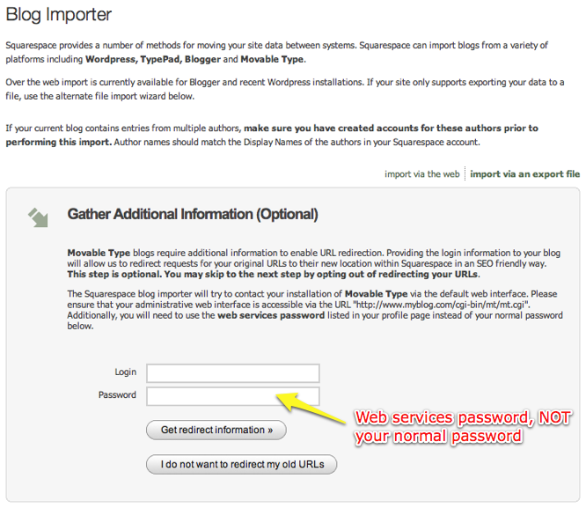Image resolution: width=586 pixels, height=508 pixels.
Task: Click the Password field label
Action: pos(117,395)
